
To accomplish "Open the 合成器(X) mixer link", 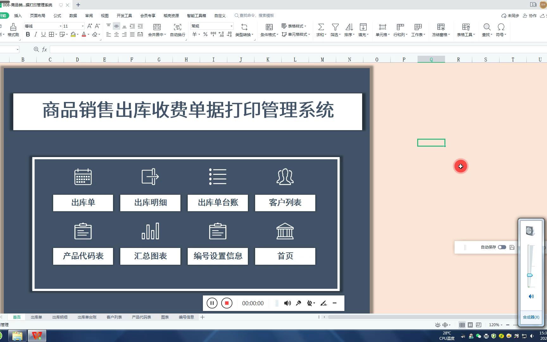I will coord(531,317).
